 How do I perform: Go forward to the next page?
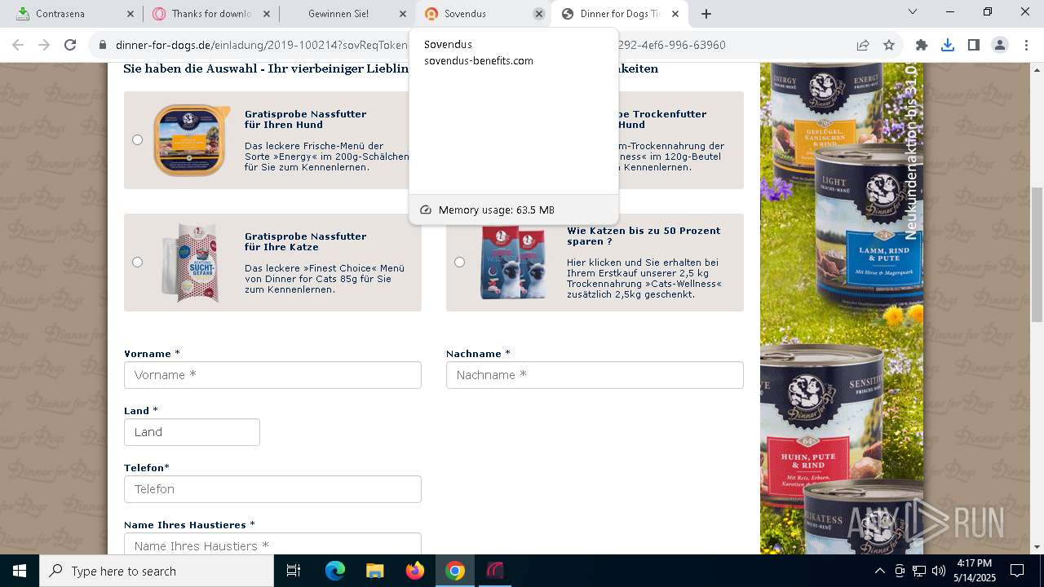pyautogui.click(x=45, y=45)
